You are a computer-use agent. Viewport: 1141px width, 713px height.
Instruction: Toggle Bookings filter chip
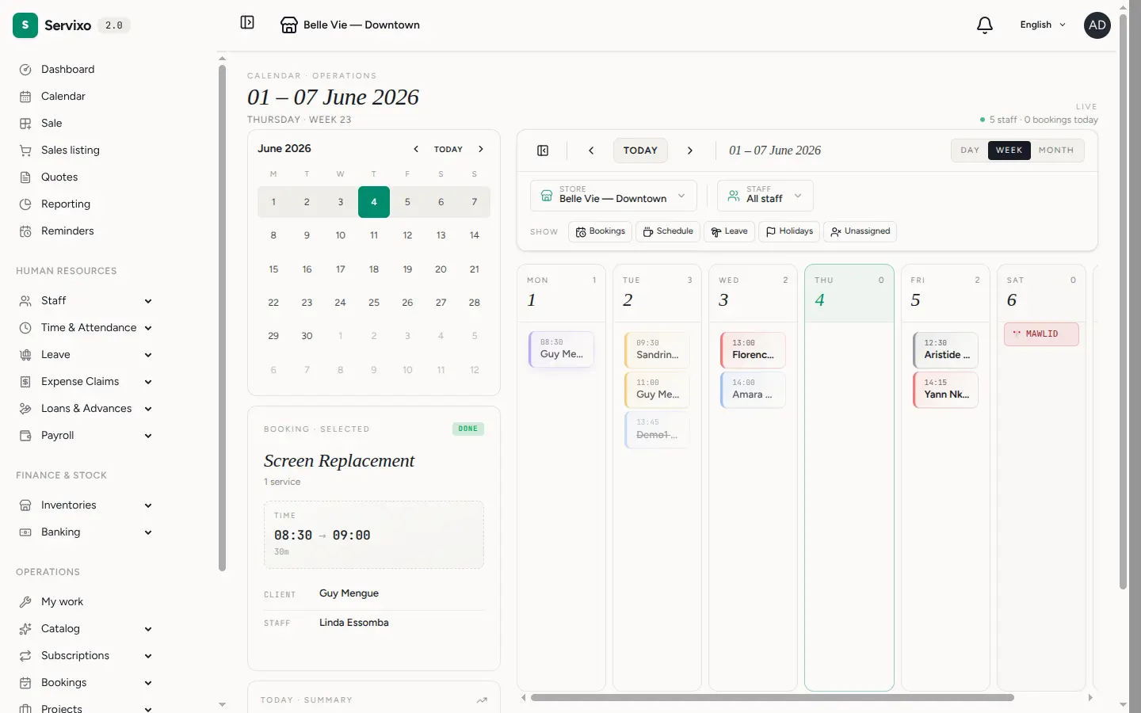pos(600,231)
